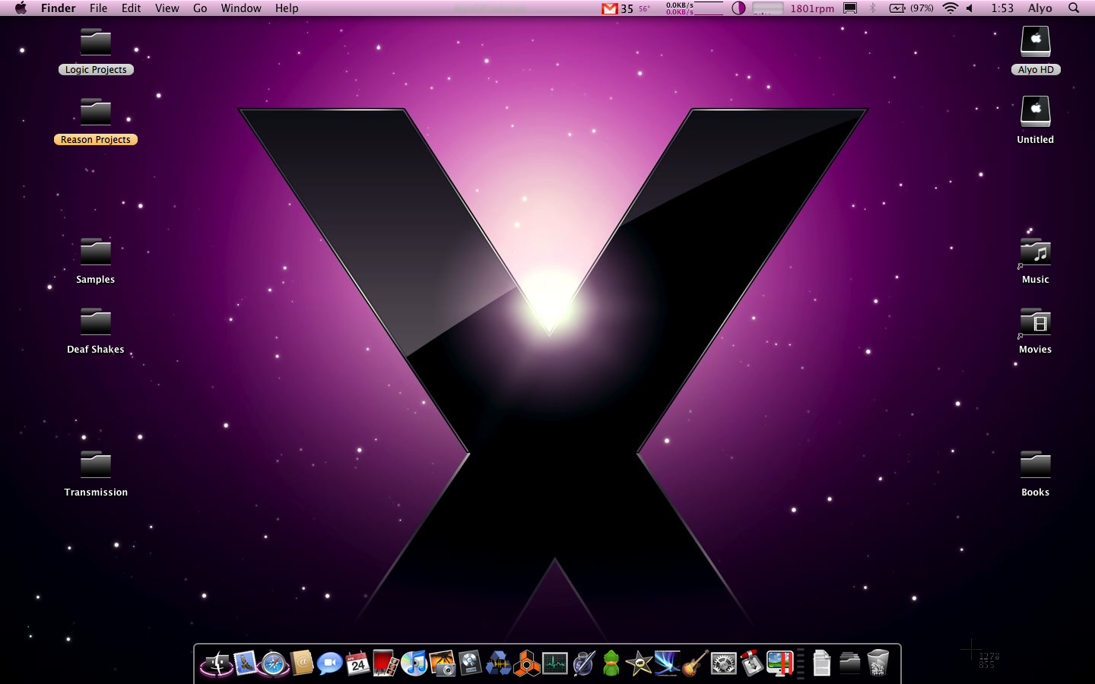Open the File menu
The image size is (1095, 684).
(x=99, y=8)
